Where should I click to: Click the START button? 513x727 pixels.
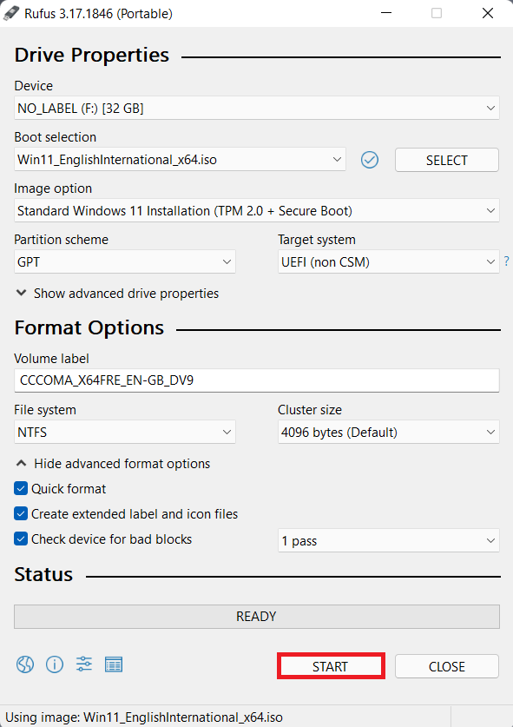331,666
